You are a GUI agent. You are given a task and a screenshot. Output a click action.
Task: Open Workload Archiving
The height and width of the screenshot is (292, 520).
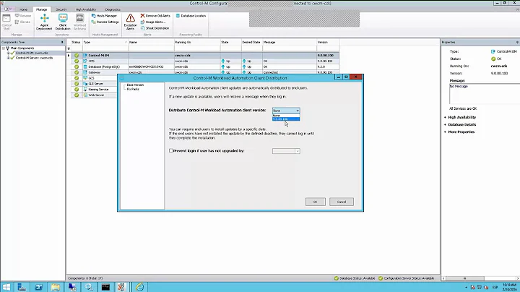click(x=79, y=22)
